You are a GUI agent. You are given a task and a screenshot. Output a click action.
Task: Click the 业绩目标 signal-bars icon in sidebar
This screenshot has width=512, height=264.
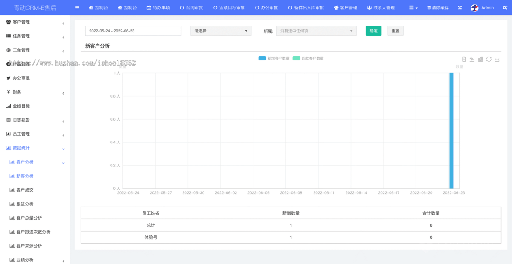[x=8, y=106]
